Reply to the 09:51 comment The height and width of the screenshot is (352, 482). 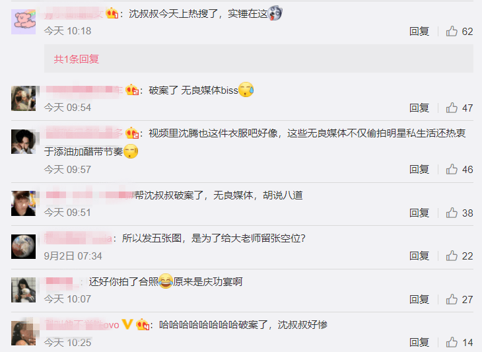(x=419, y=213)
